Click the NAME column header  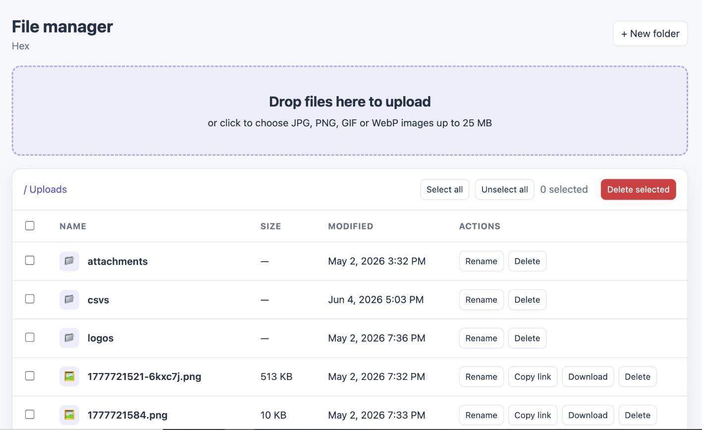click(x=73, y=226)
